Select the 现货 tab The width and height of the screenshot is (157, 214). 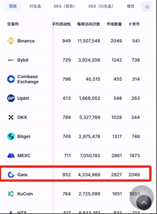[13, 6]
